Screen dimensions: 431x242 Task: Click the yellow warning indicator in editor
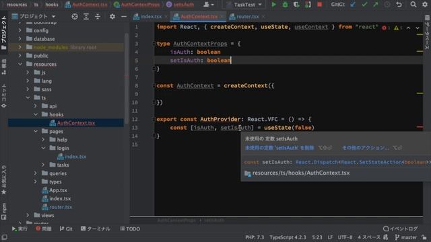(398, 28)
